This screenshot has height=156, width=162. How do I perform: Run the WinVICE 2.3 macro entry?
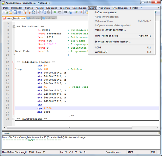[x=122, y=52]
